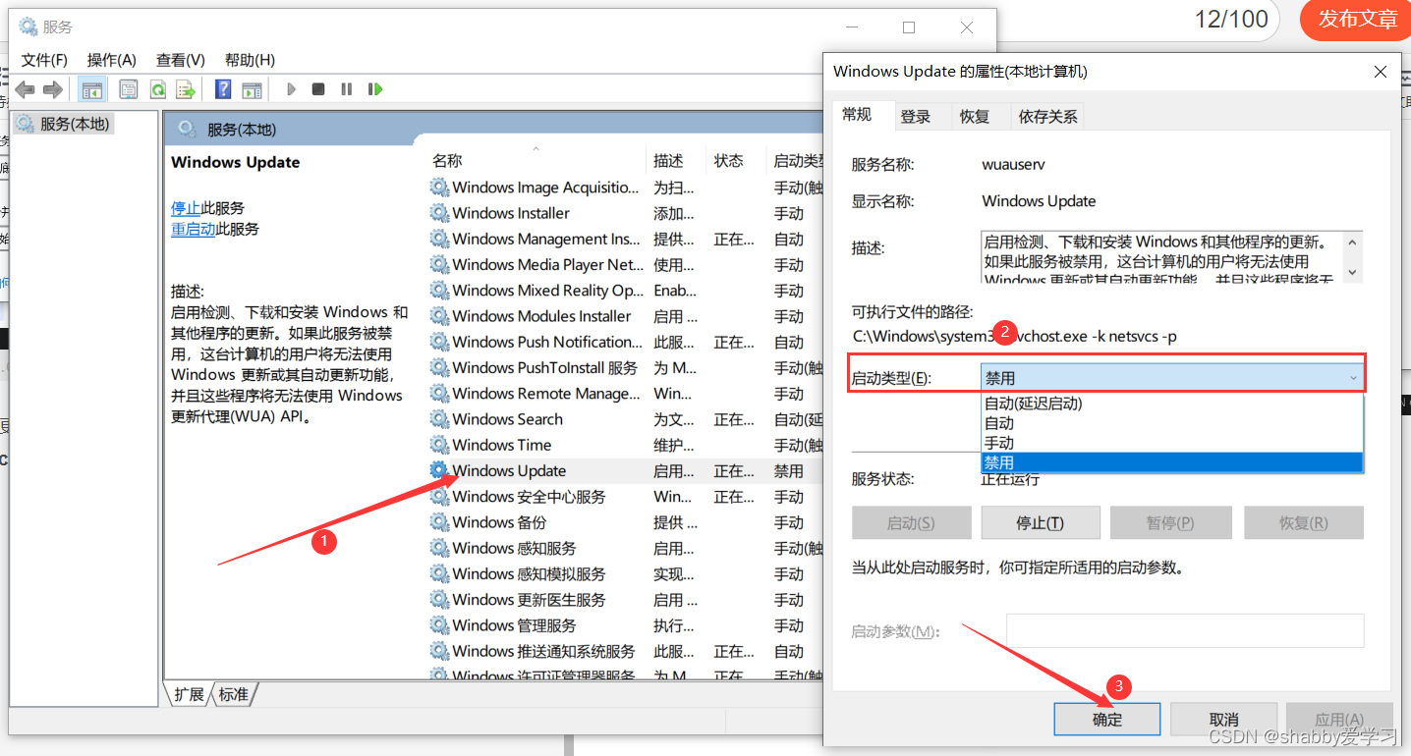Click the Stop Service square icon in toolbar
The width and height of the screenshot is (1411, 756).
[x=318, y=89]
